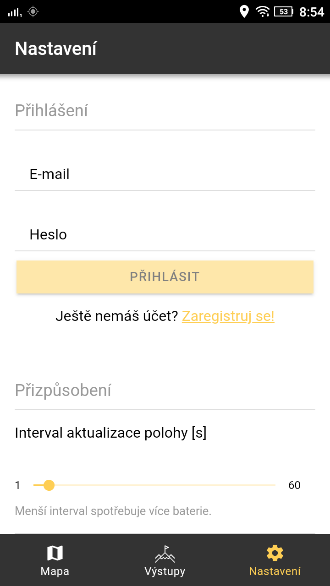The height and width of the screenshot is (586, 330).
Task: Tap the Výstupy mountain flag icon
Action: (165, 553)
